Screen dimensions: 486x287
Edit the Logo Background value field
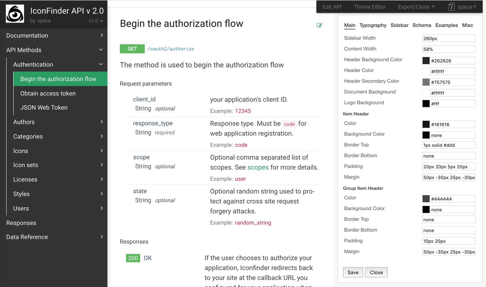[x=453, y=103]
